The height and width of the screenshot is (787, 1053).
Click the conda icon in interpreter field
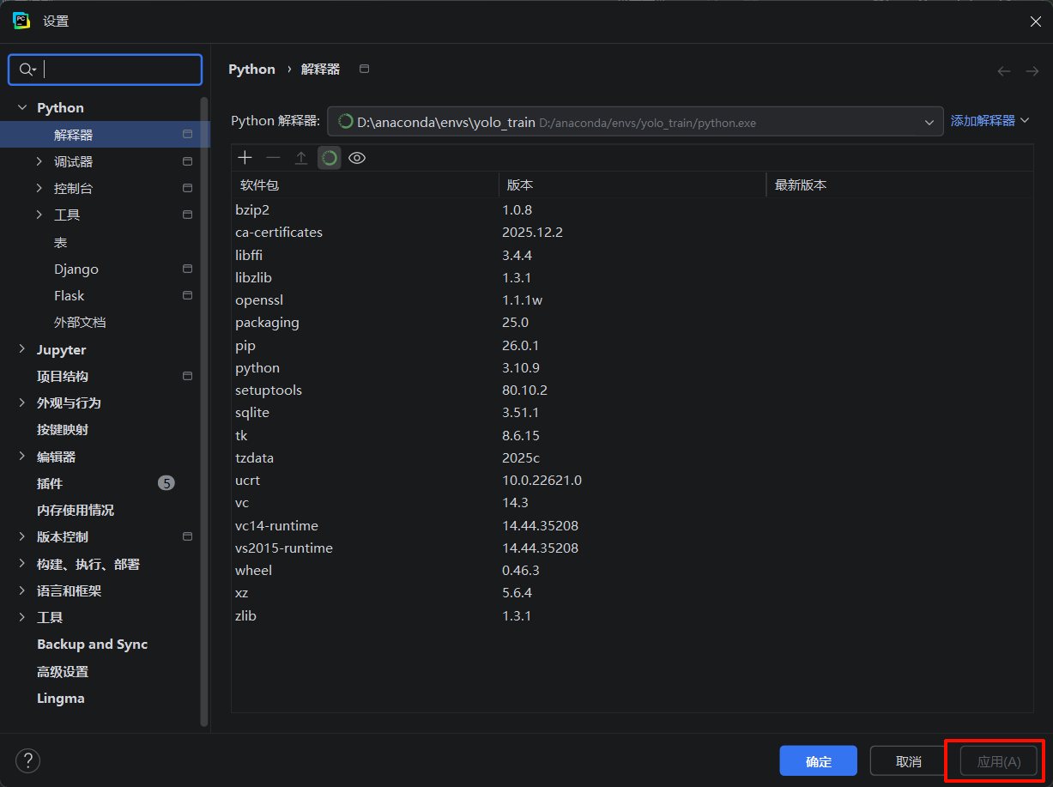[346, 122]
